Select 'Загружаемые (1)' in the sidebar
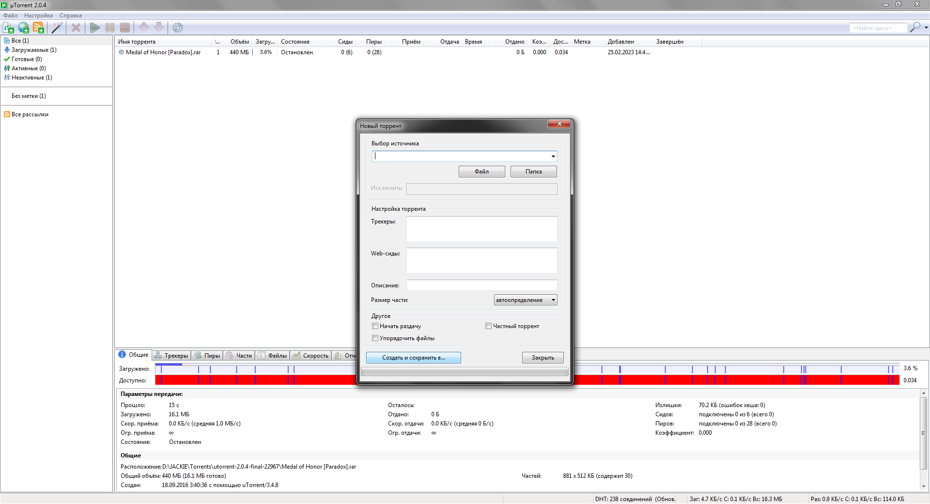 click(x=33, y=50)
